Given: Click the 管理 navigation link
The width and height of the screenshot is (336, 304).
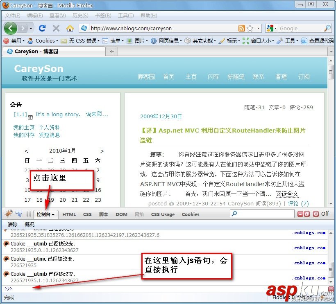Looking at the screenshot, I should coord(281,77).
